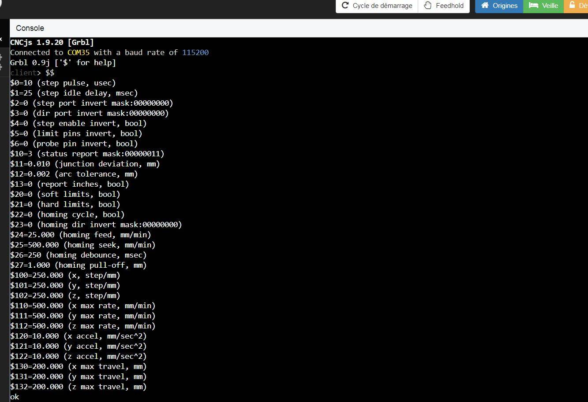The height and width of the screenshot is (402, 588).
Task: Click the COM35 port name
Action: point(79,52)
